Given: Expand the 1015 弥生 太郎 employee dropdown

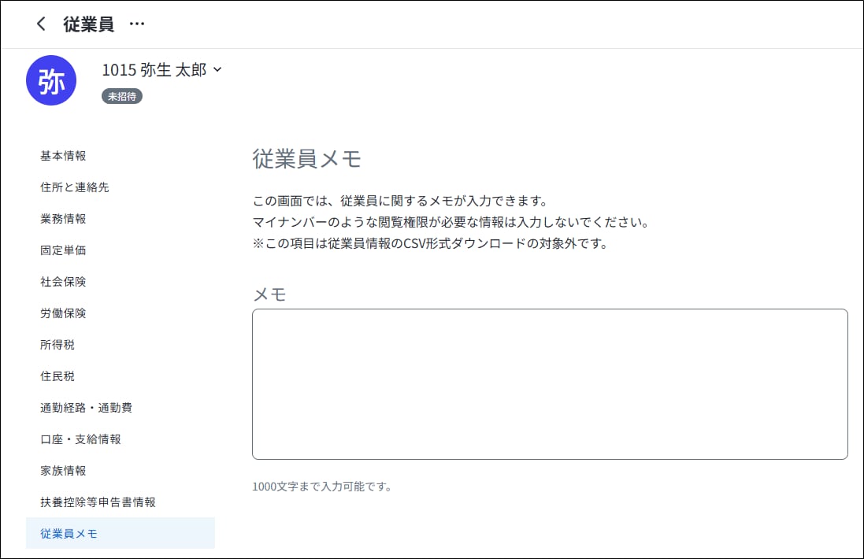Looking at the screenshot, I should 217,70.
